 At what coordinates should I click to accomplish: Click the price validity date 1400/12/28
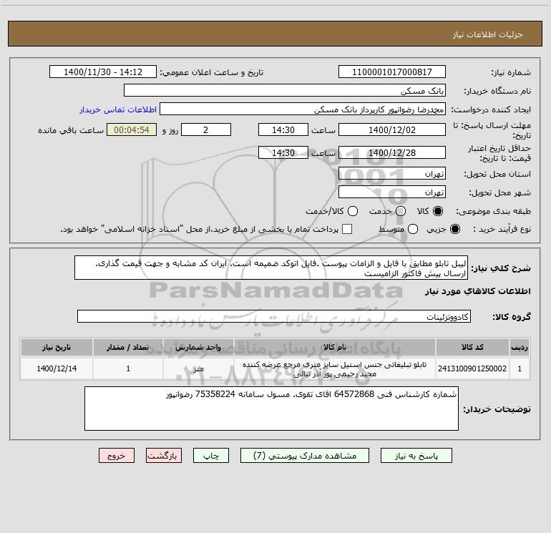tap(392, 152)
